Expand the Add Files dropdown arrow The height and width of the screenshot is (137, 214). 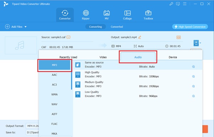(26, 27)
